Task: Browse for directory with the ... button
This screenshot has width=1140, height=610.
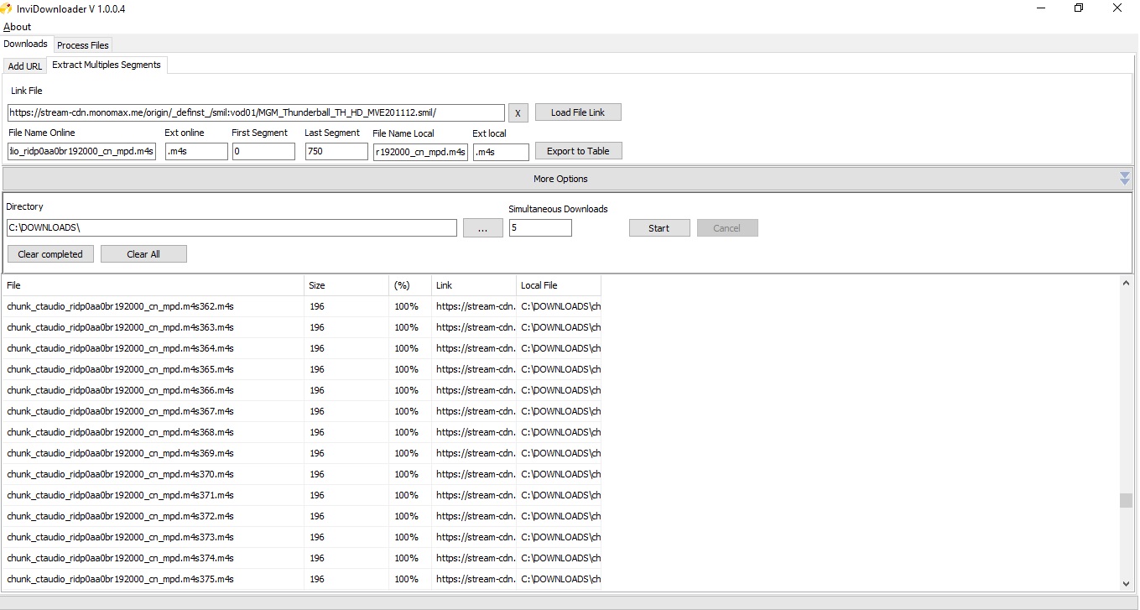Action: [x=483, y=228]
